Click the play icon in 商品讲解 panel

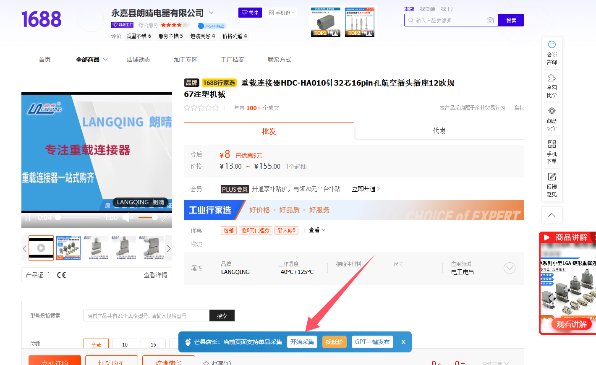pyautogui.click(x=546, y=237)
